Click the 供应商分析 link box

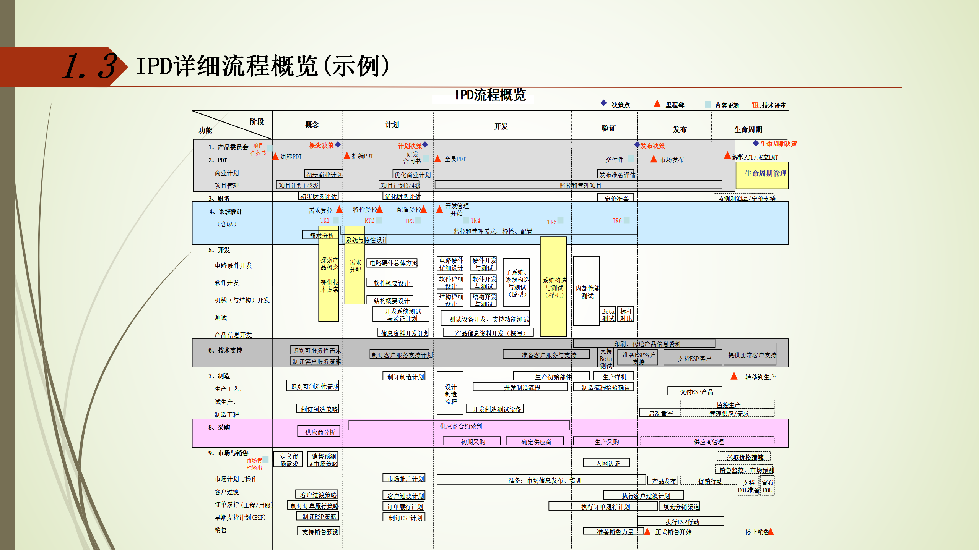[x=319, y=432]
